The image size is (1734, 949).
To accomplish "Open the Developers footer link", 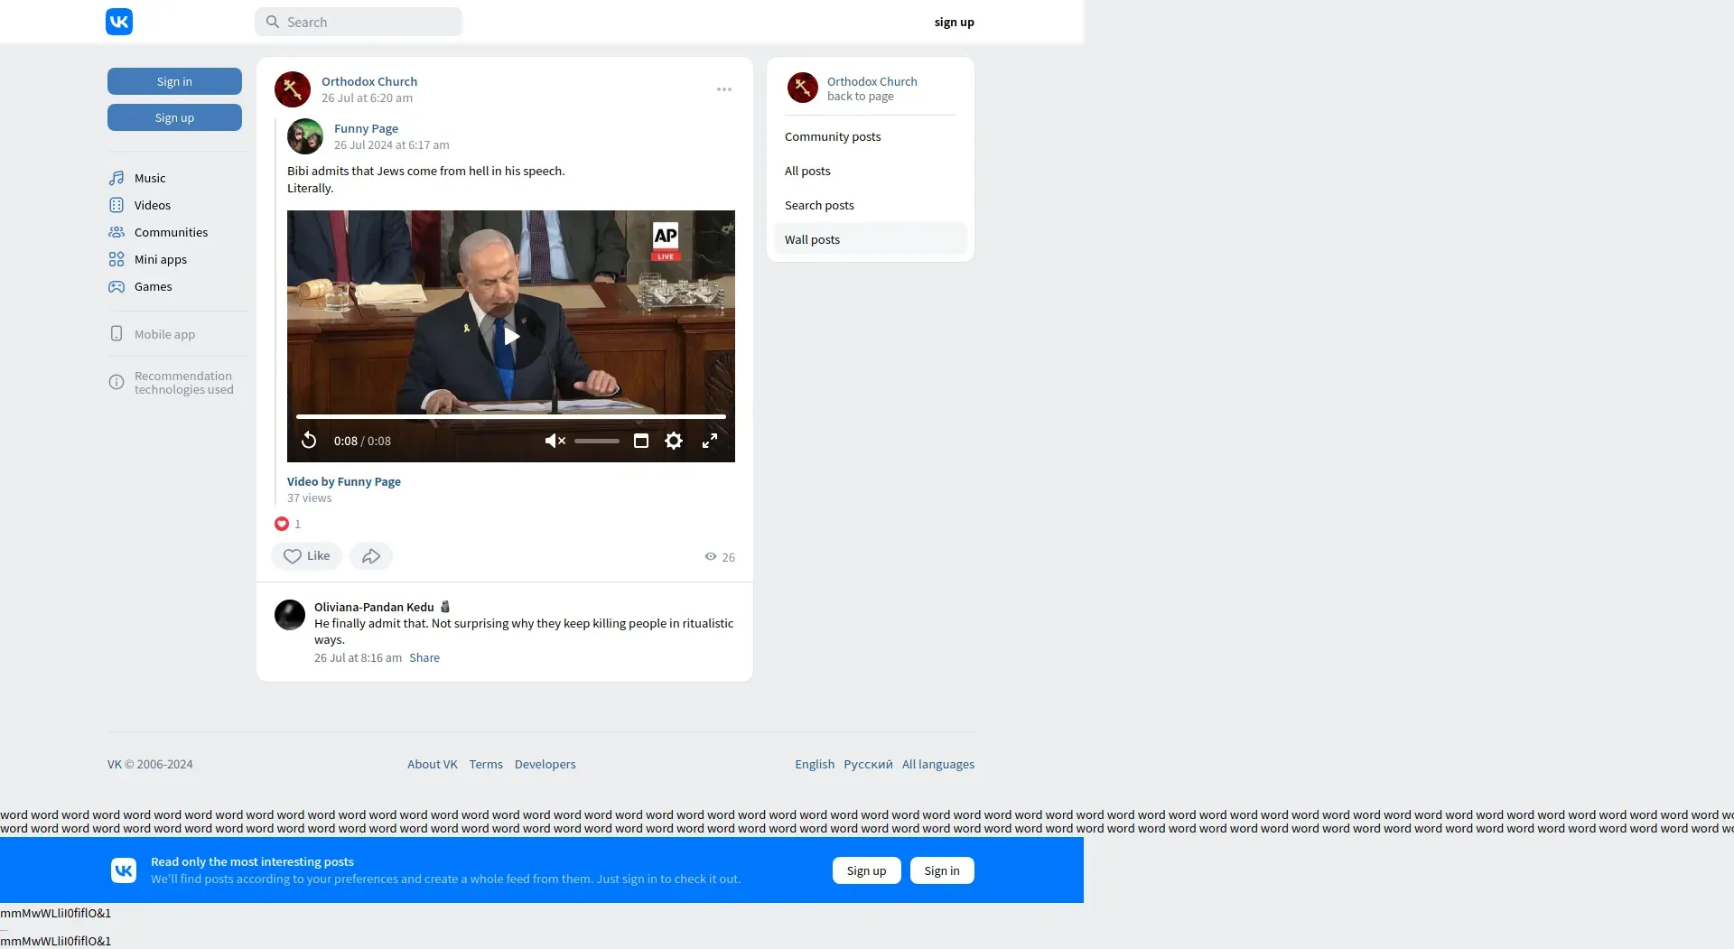I will point(545,764).
